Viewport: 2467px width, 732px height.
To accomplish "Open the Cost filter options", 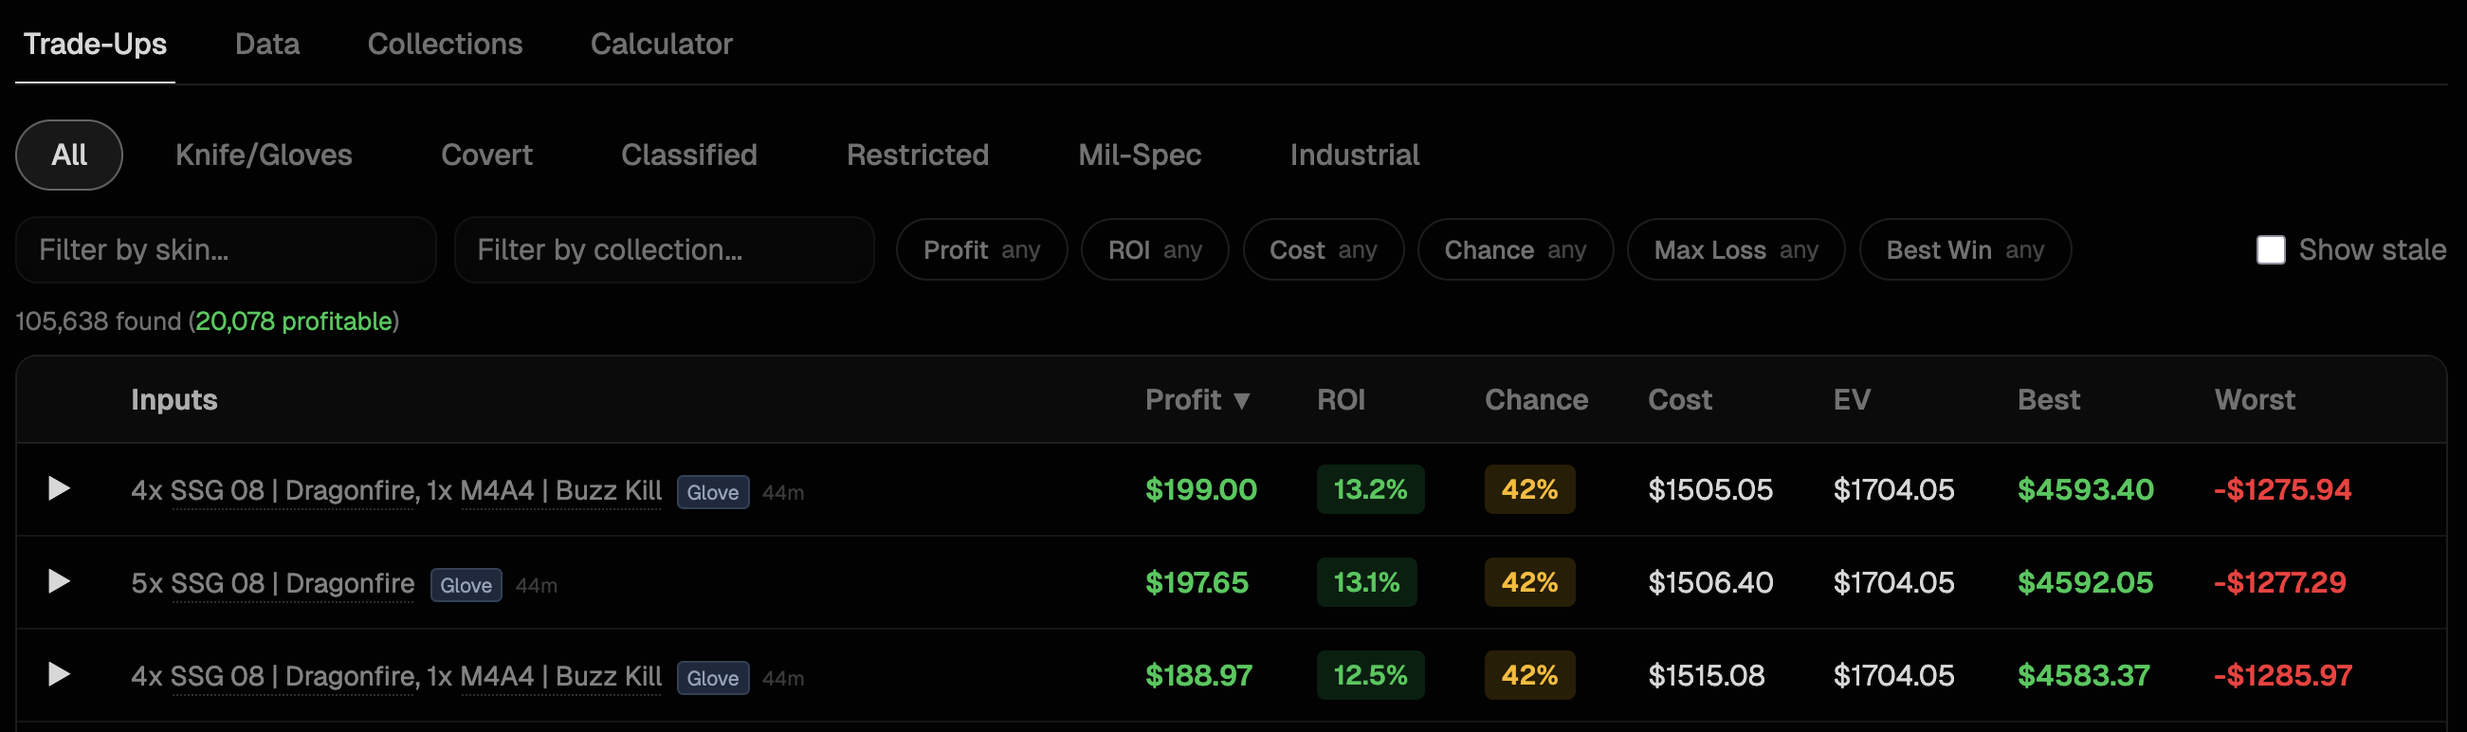I will click(x=1323, y=249).
